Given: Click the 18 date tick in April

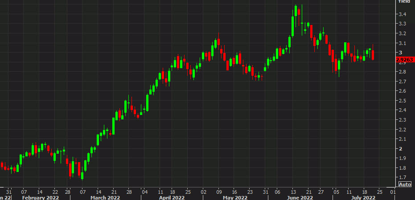Looking at the screenshot, I should pos(172,192).
